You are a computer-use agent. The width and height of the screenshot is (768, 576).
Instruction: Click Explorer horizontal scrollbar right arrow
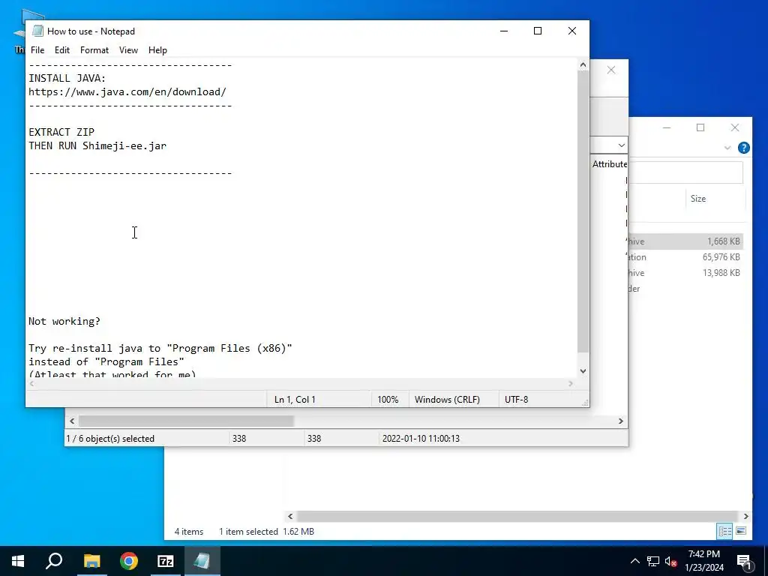point(746,516)
